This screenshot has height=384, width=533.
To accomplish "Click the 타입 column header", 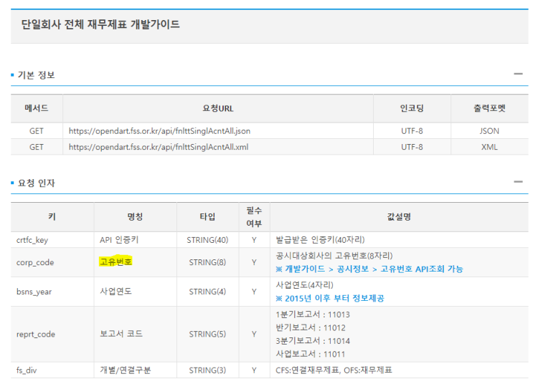I will (207, 216).
